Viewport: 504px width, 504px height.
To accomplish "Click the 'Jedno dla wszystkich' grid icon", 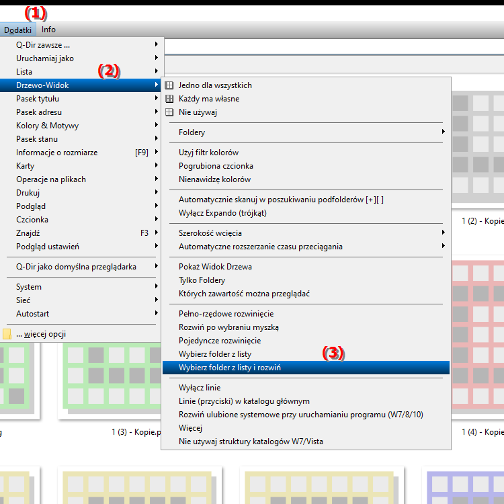I will pos(169,85).
